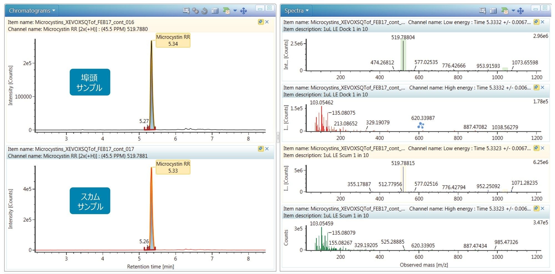
Task: Click the export/copy plot icon in Spectra
Action: 505,11
